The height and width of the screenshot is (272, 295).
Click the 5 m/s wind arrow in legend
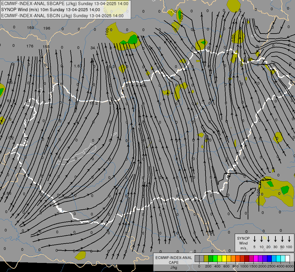pyautogui.click(x=254, y=239)
